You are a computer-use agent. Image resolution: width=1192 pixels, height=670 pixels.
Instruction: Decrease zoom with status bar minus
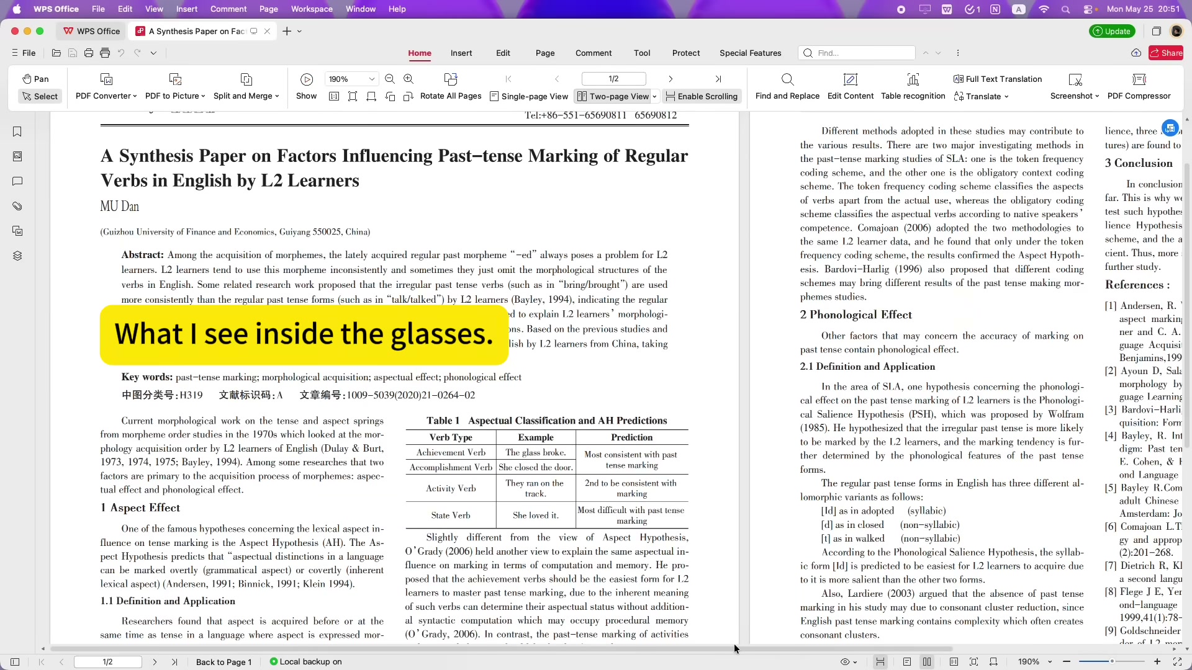[1067, 662]
